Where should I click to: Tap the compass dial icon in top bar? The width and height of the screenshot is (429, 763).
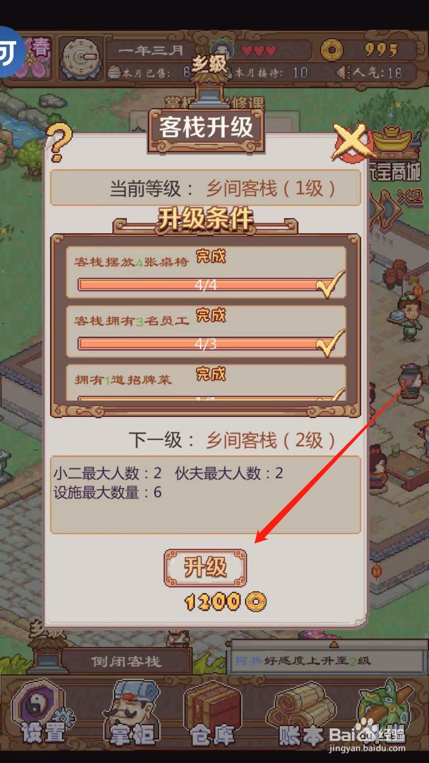pyautogui.click(x=81, y=58)
